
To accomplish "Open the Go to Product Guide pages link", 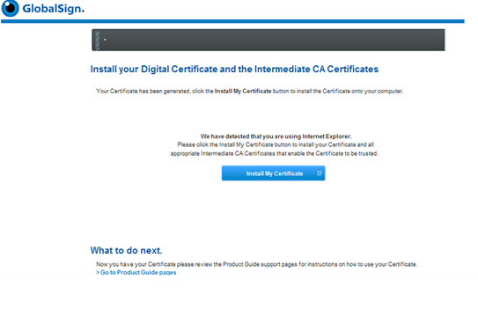I will pyautogui.click(x=136, y=272).
